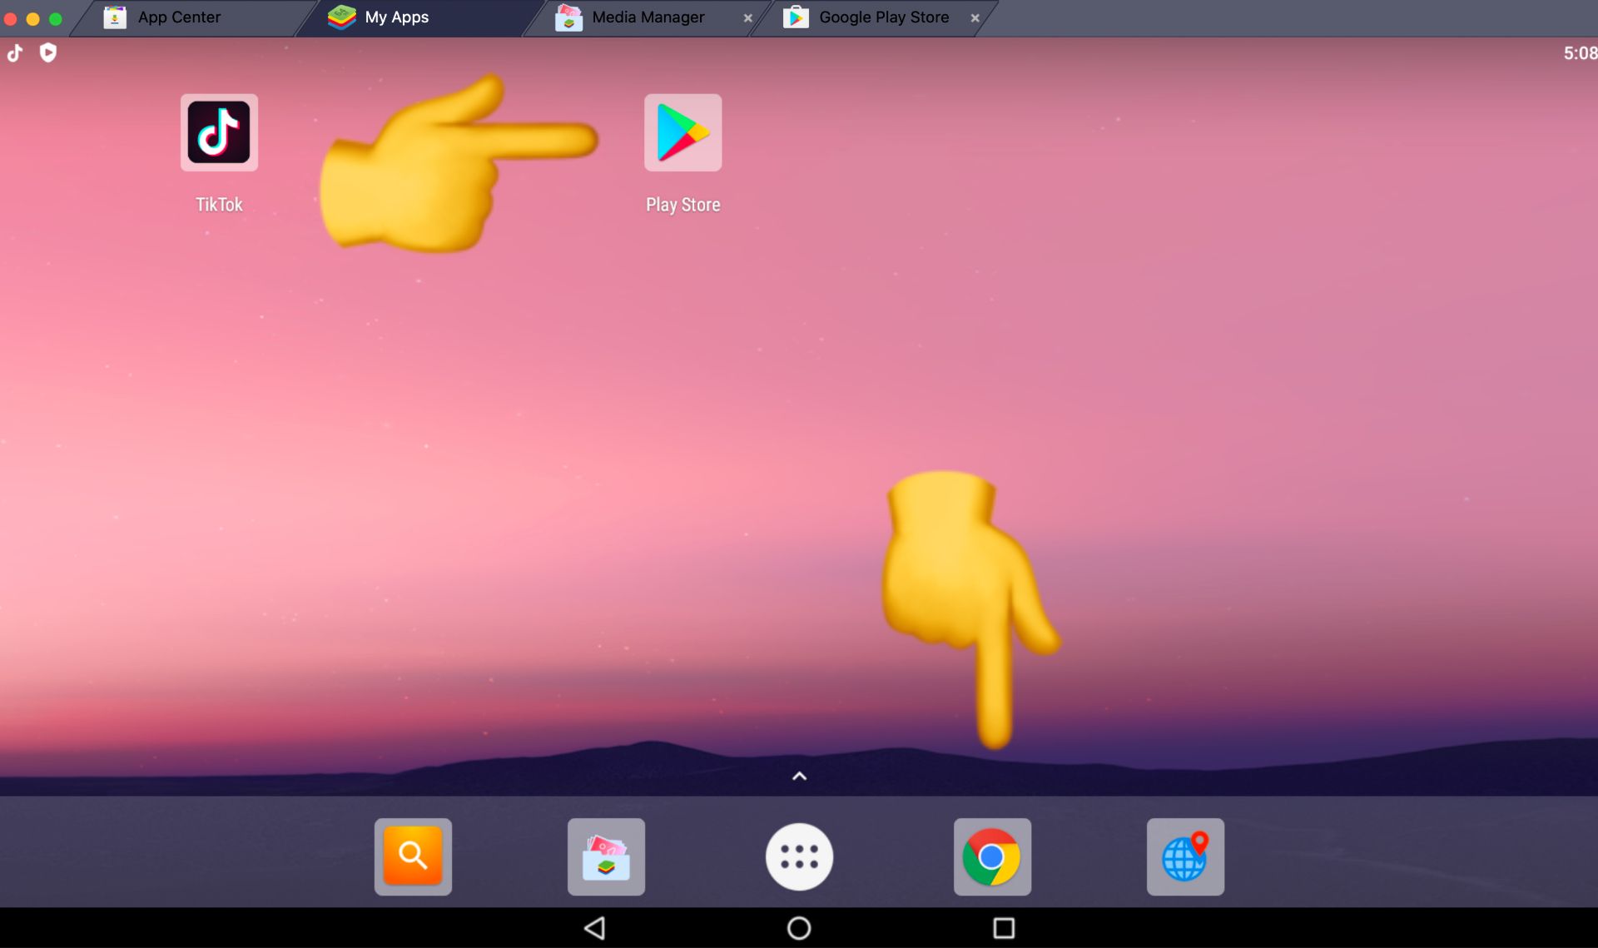The image size is (1598, 948).
Task: Click the clock time in status bar
Action: tap(1579, 53)
